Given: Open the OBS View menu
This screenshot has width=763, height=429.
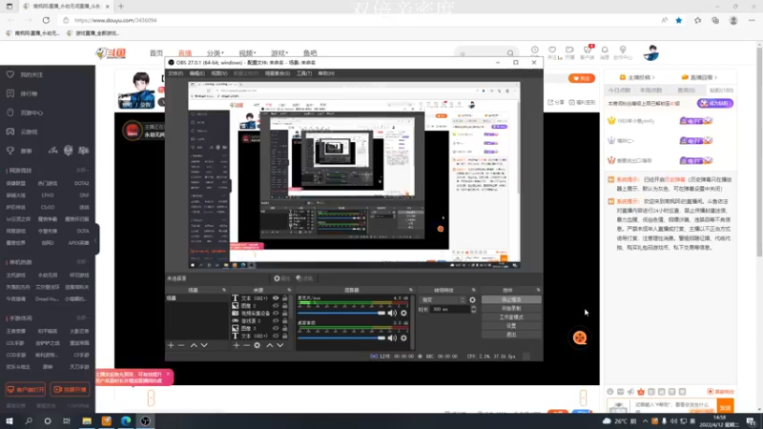Looking at the screenshot, I should [x=219, y=73].
